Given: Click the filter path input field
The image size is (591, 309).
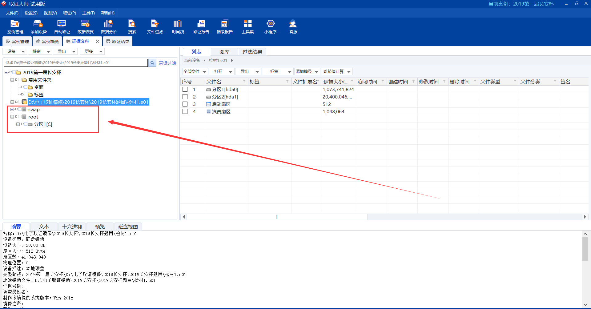Looking at the screenshot, I should tap(76, 63).
